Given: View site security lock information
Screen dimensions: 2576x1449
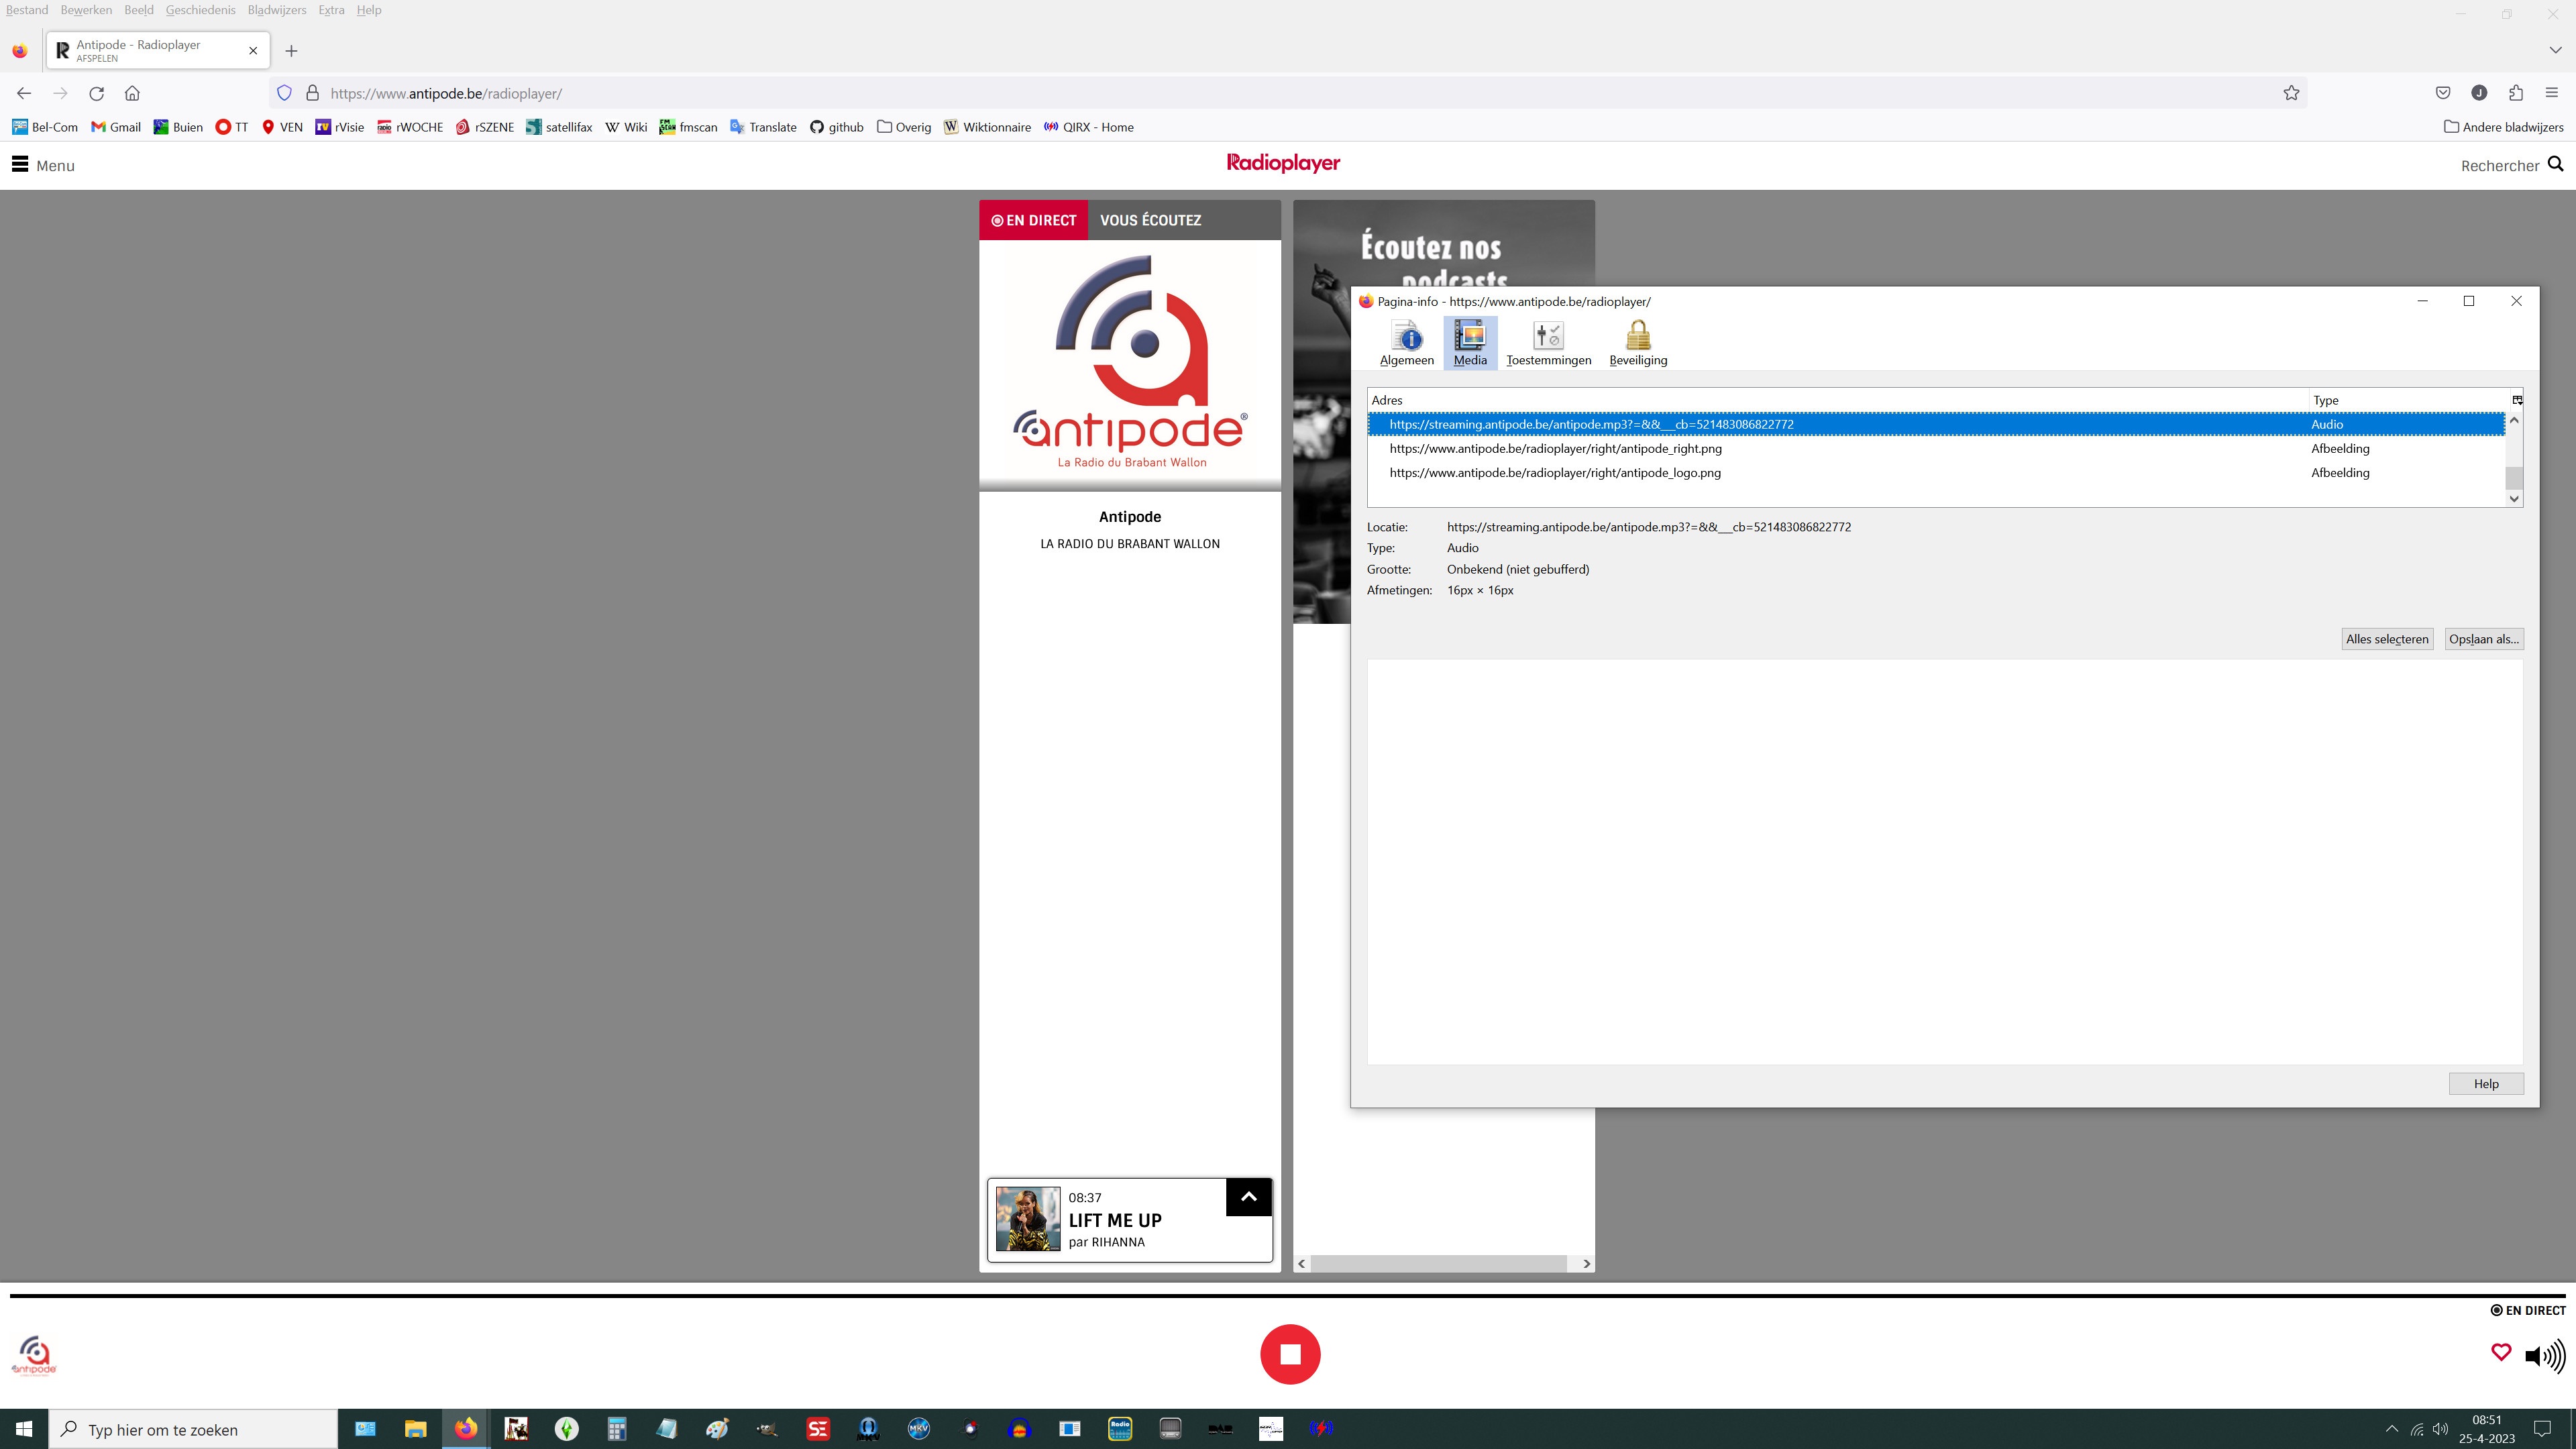Looking at the screenshot, I should pyautogui.click(x=312, y=93).
